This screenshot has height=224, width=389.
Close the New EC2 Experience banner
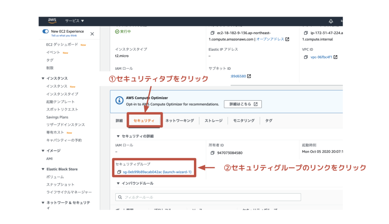point(92,34)
